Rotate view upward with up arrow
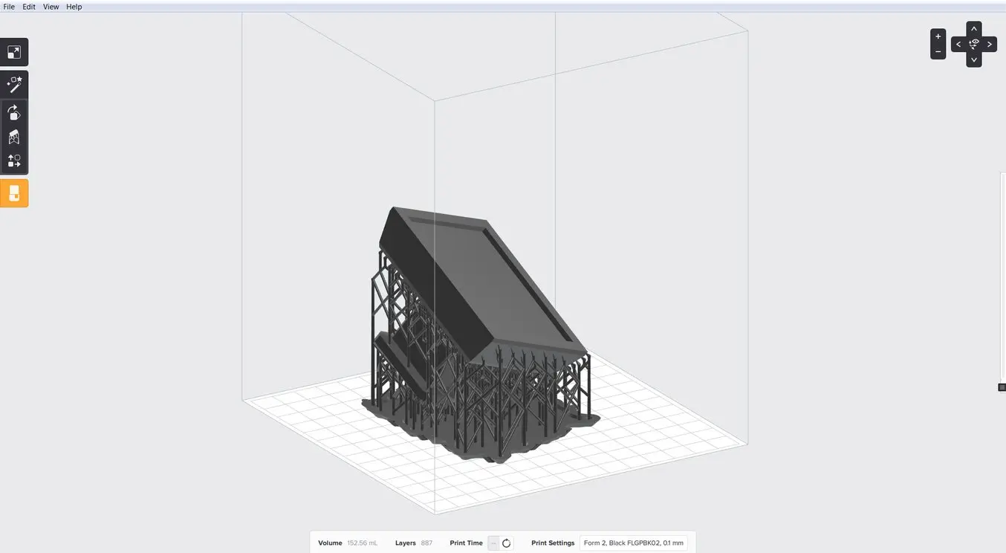Image resolution: width=1006 pixels, height=553 pixels. click(x=973, y=29)
